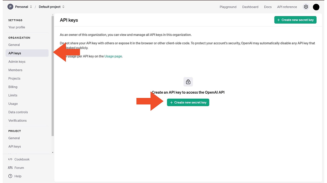Click the SETTINGS section label

coord(15,20)
